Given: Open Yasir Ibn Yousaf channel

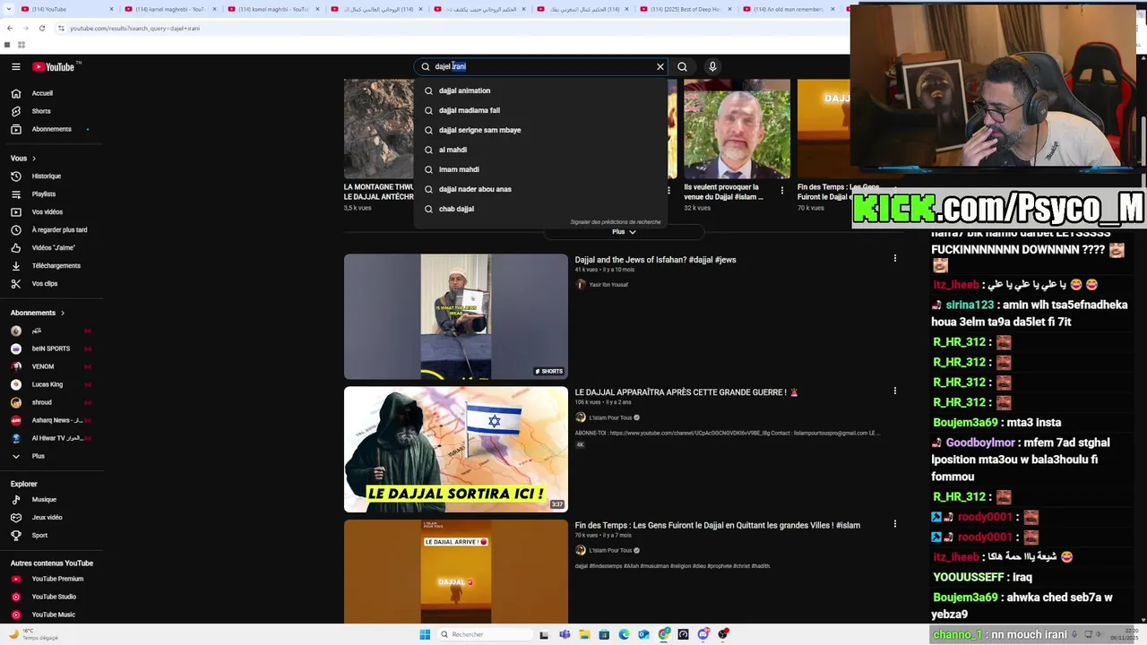Looking at the screenshot, I should pos(608,284).
